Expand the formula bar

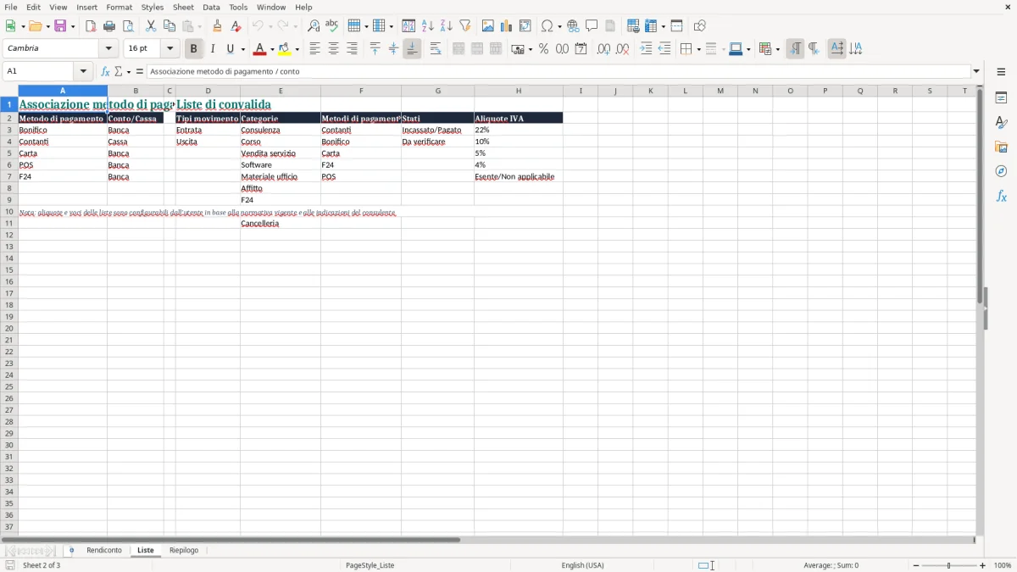coord(976,71)
